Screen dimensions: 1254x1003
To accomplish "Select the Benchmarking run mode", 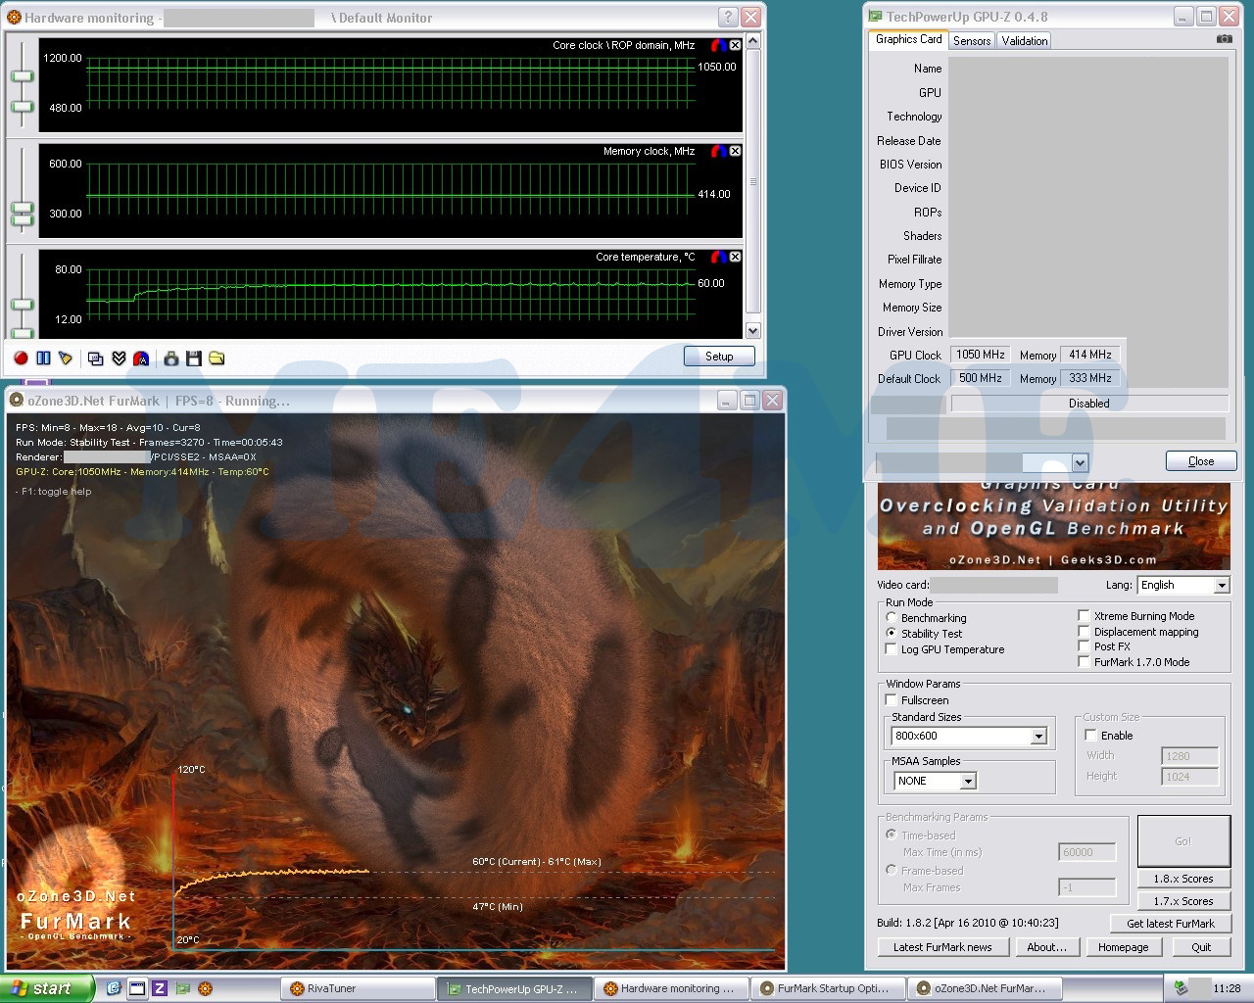I will pyautogui.click(x=891, y=618).
